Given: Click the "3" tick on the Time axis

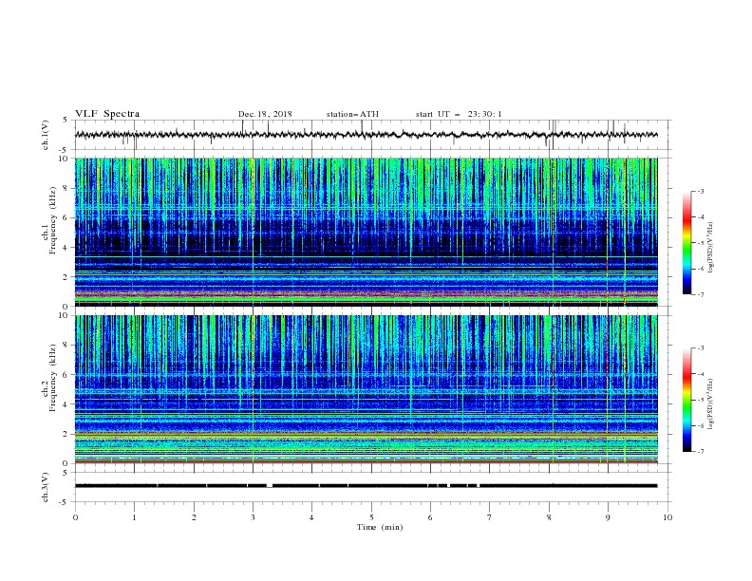Looking at the screenshot, I should coord(253,517).
